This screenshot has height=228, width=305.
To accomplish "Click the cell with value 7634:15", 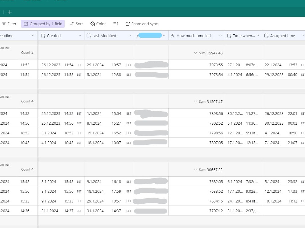I will point(197,201).
